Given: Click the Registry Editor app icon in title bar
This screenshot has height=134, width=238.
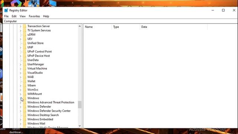Looking at the screenshot, I should point(6,10).
